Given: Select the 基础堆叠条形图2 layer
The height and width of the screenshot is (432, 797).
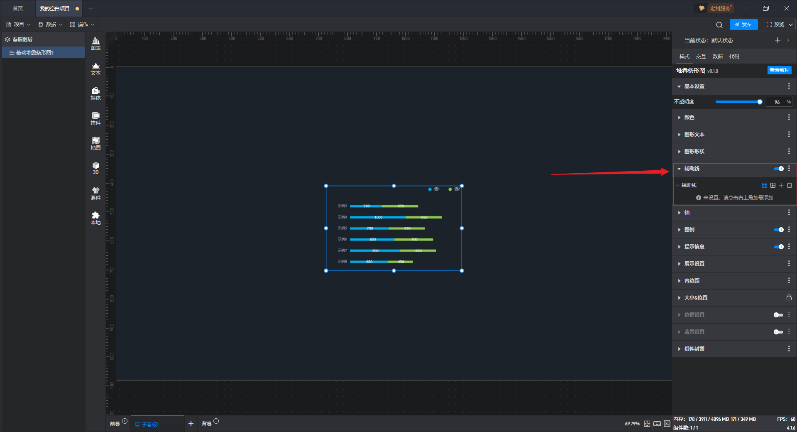Looking at the screenshot, I should point(44,53).
